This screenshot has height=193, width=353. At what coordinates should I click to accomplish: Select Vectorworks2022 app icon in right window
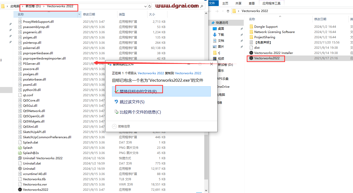251,58
